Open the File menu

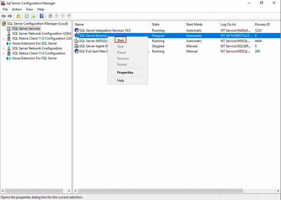click(5, 9)
